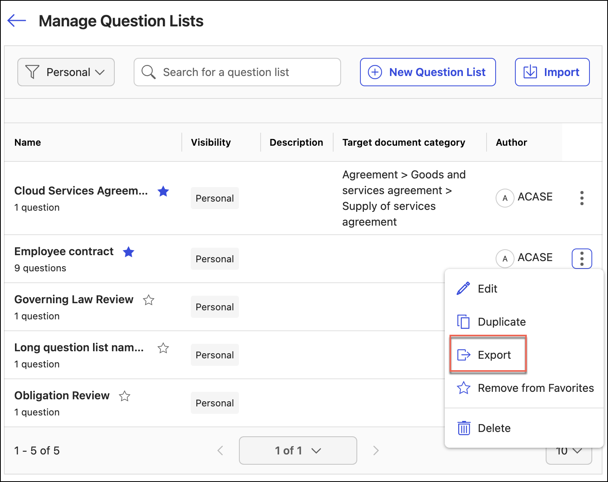Screen dimensions: 608x482
Task: Toggle the favorite star for Employee contract
Action: point(129,252)
